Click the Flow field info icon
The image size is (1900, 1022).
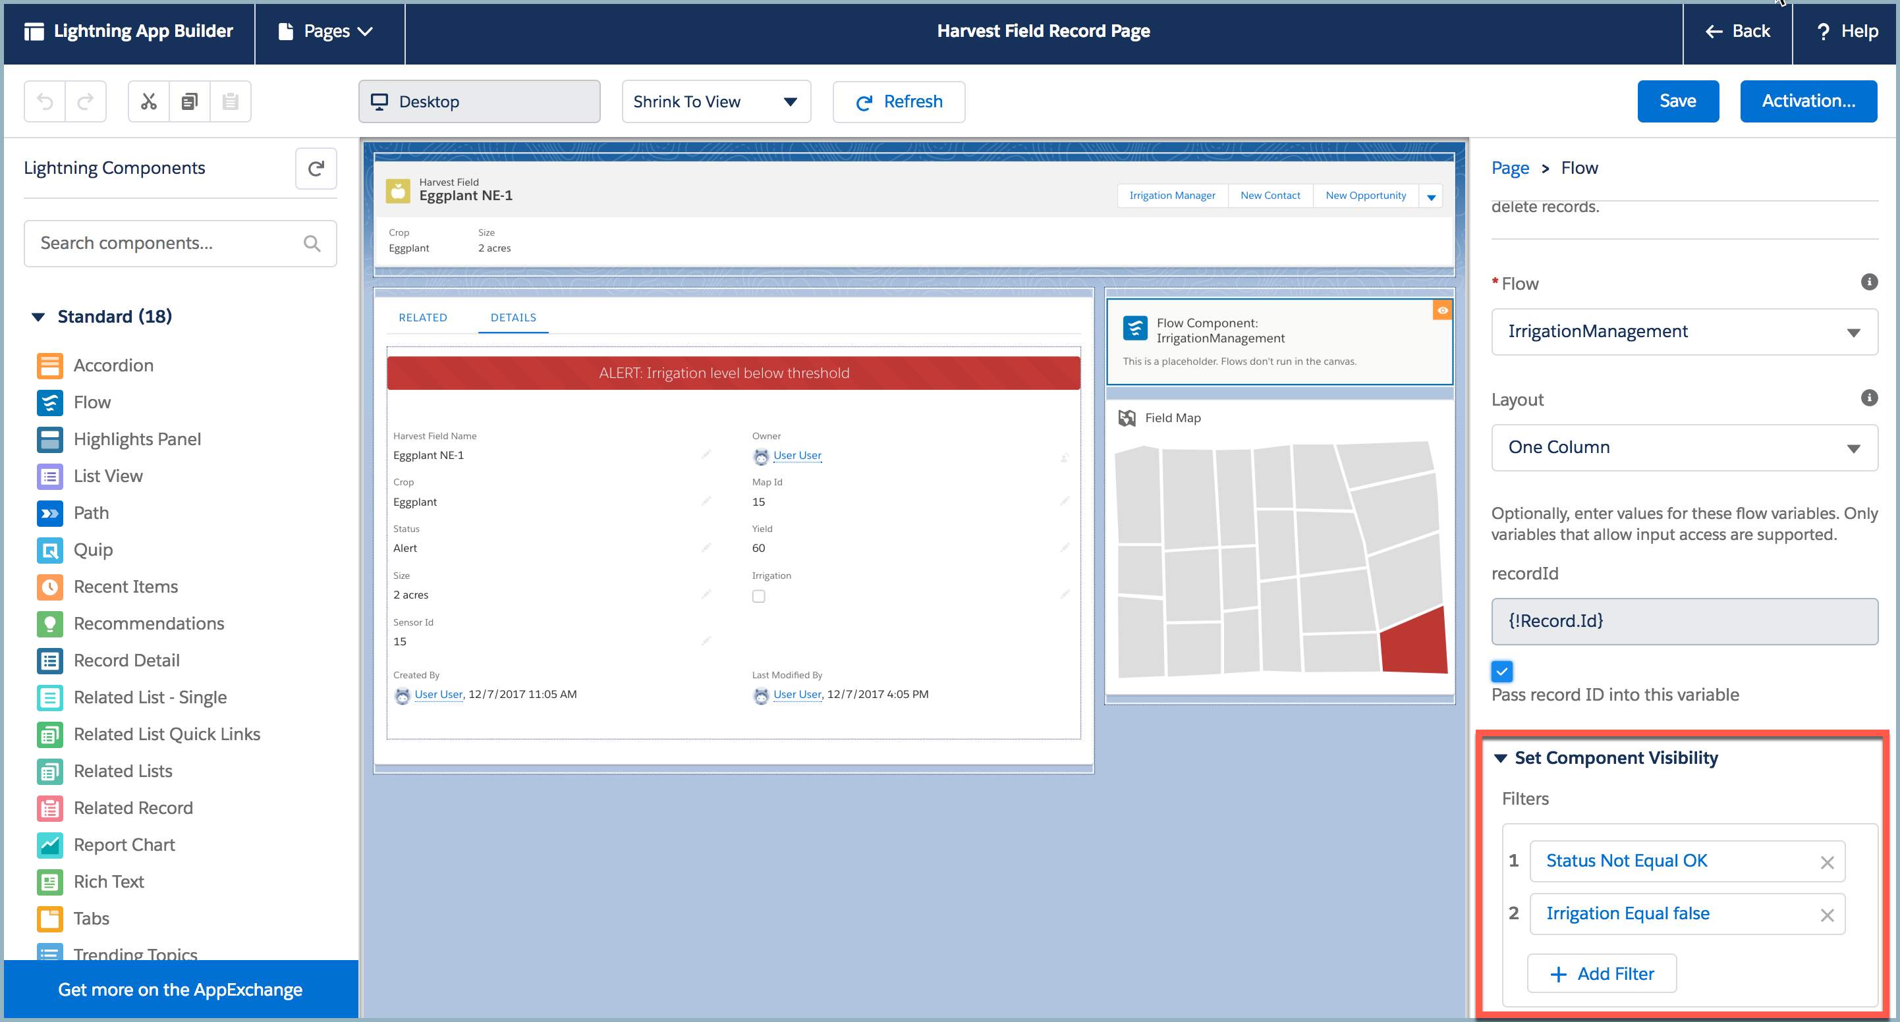pos(1868,282)
